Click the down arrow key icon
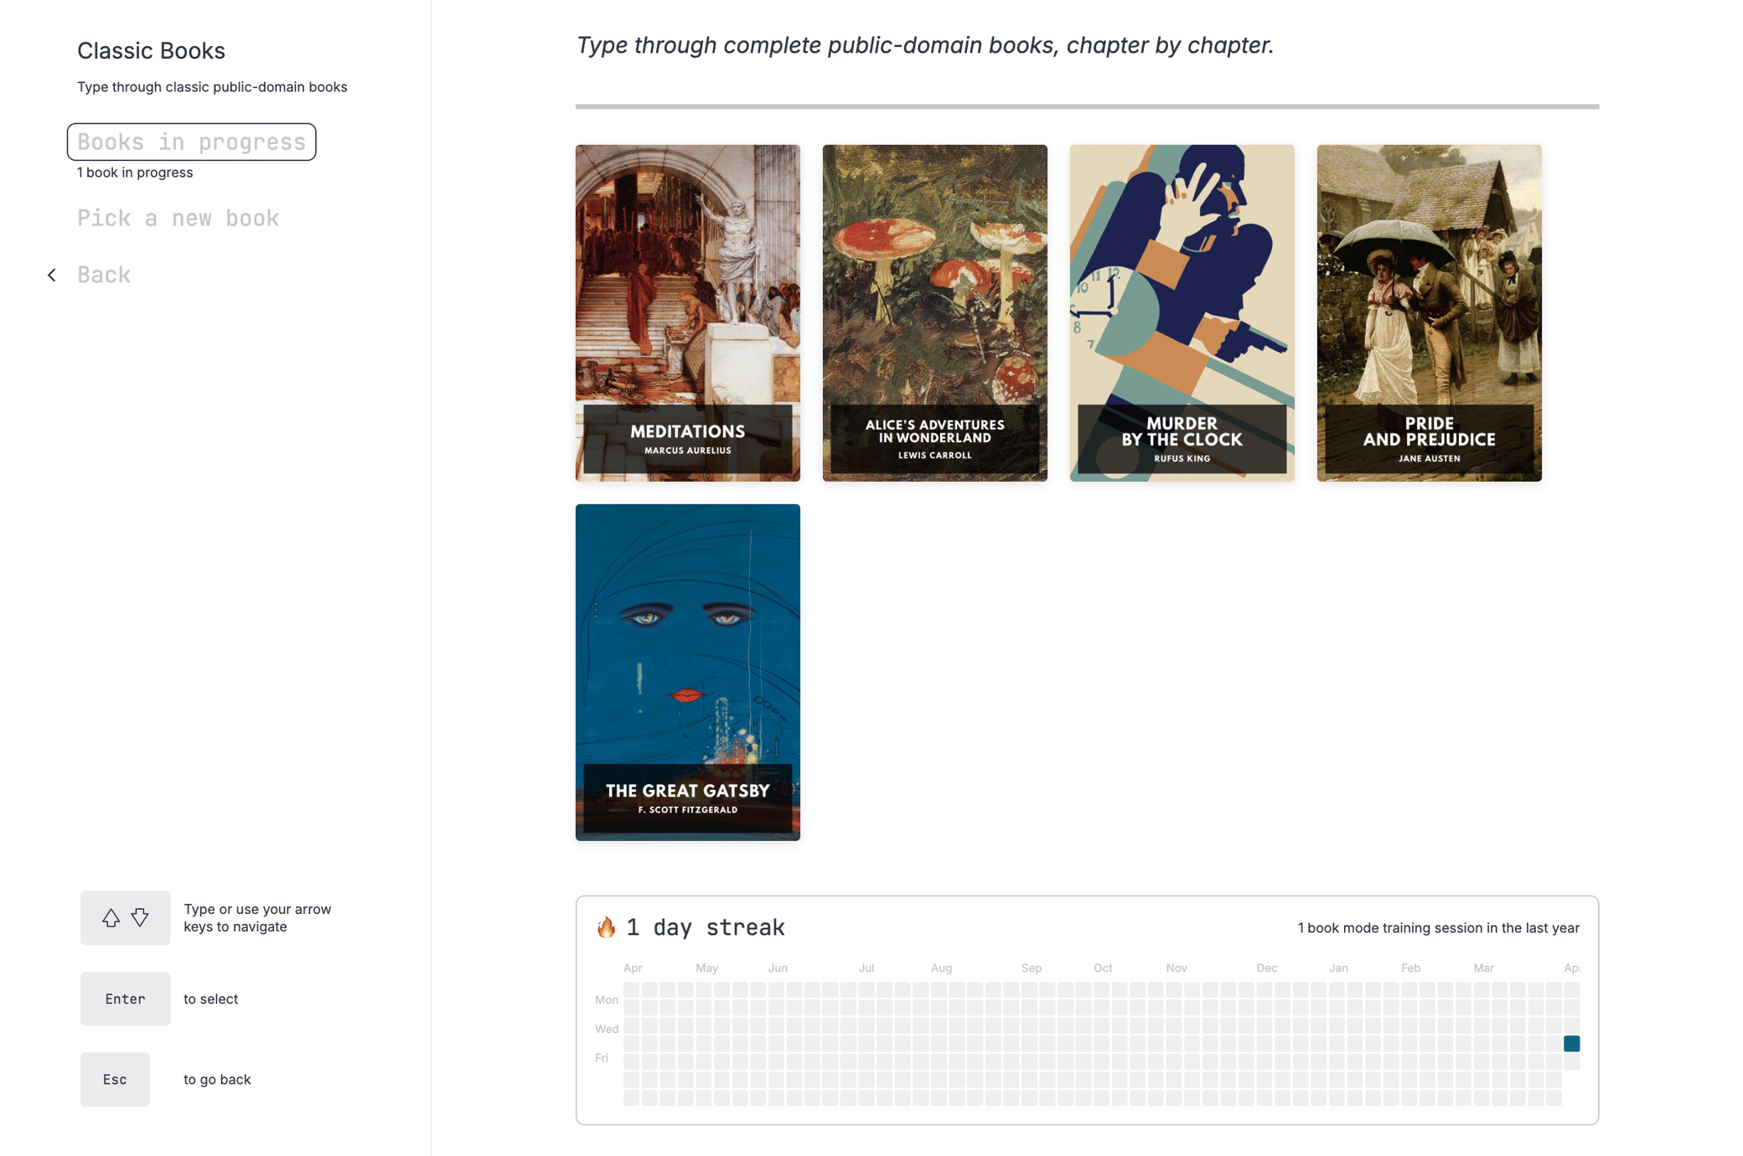1743x1156 pixels. coord(140,917)
